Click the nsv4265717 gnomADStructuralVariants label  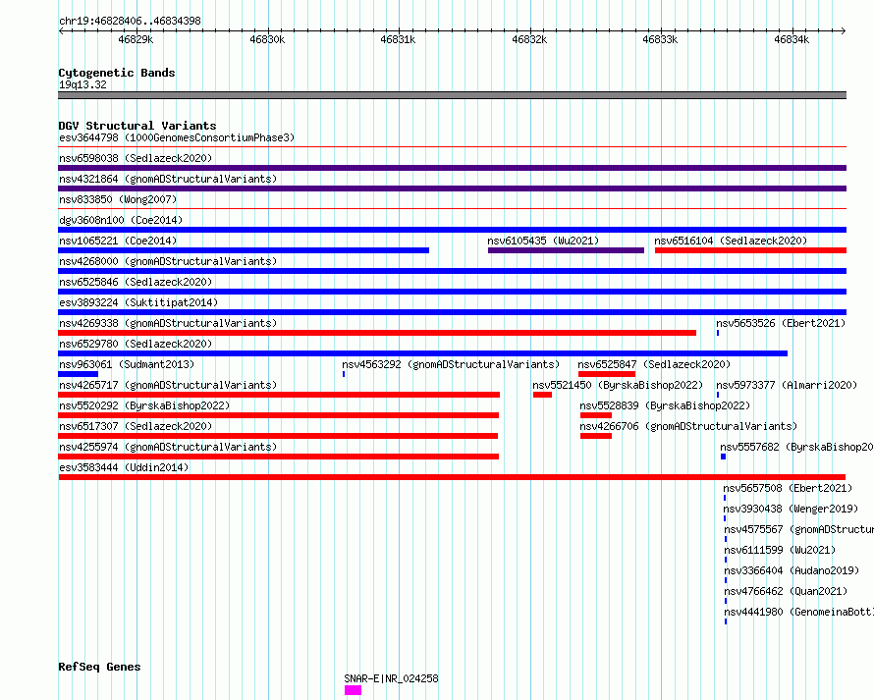click(x=168, y=385)
